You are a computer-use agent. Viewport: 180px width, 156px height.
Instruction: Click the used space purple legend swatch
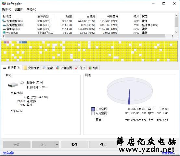(x=93, y=109)
